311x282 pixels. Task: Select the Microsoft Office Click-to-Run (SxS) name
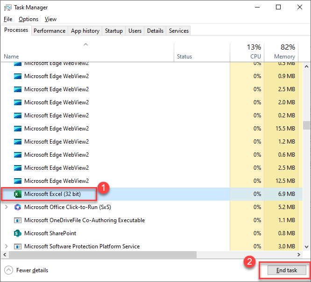click(68, 207)
